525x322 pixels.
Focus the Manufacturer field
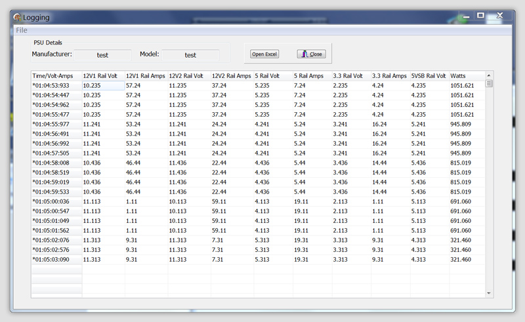click(102, 55)
